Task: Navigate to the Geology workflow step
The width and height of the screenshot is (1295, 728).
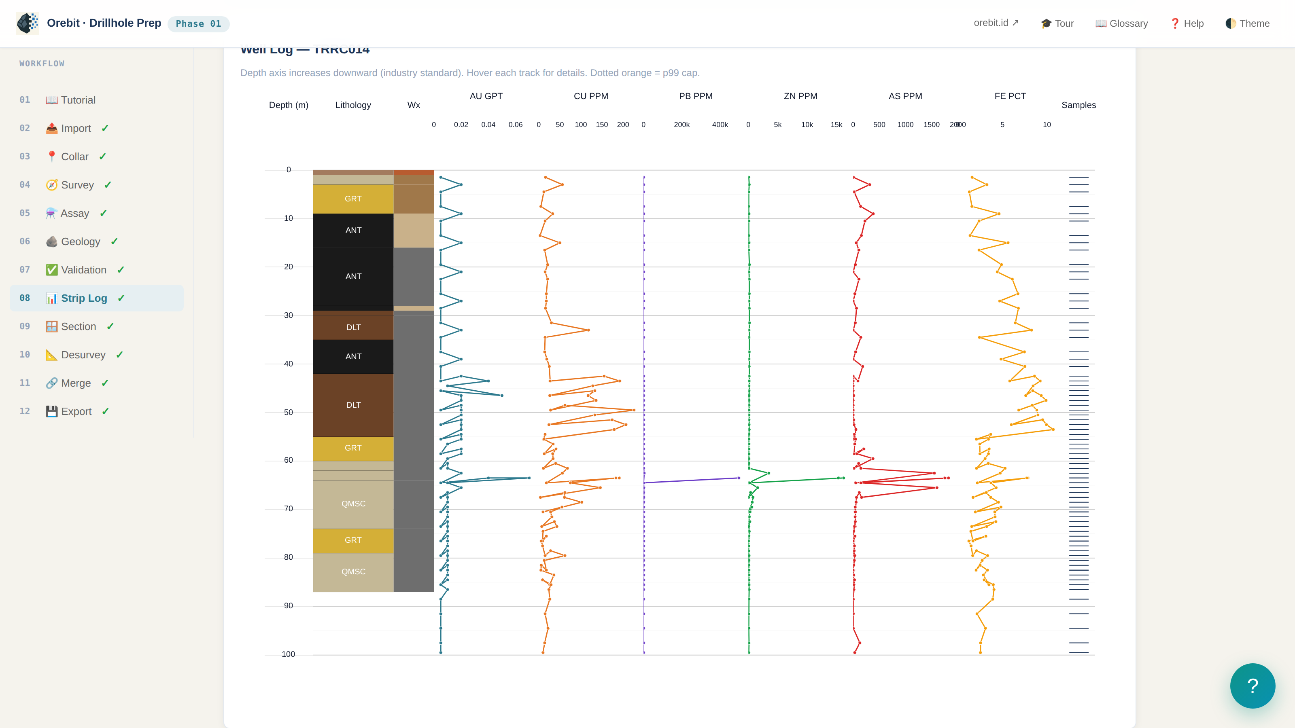Action: pos(97,242)
